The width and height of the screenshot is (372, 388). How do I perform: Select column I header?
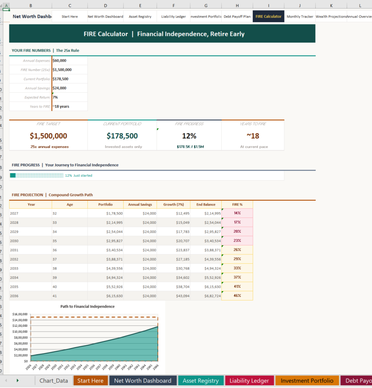coord(268,5)
